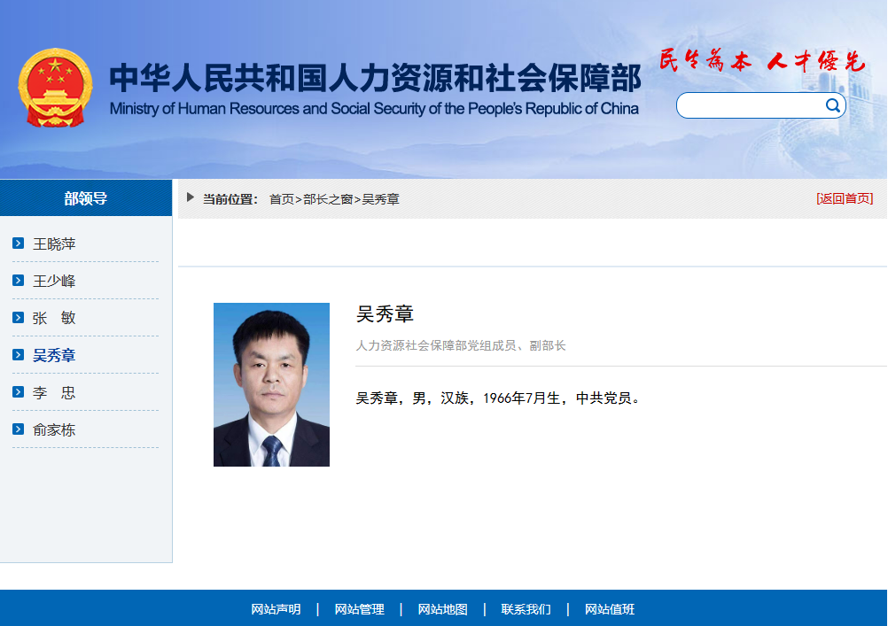
Task: Click the portrait photo of 吴秀章
Action: pos(271,384)
